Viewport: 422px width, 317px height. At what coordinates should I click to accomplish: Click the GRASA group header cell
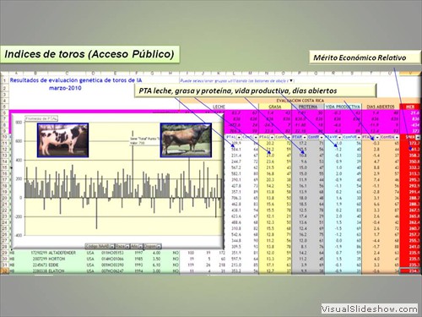(x=275, y=107)
